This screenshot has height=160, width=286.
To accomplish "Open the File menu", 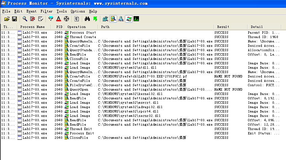I will pyautogui.click(x=6, y=11).
